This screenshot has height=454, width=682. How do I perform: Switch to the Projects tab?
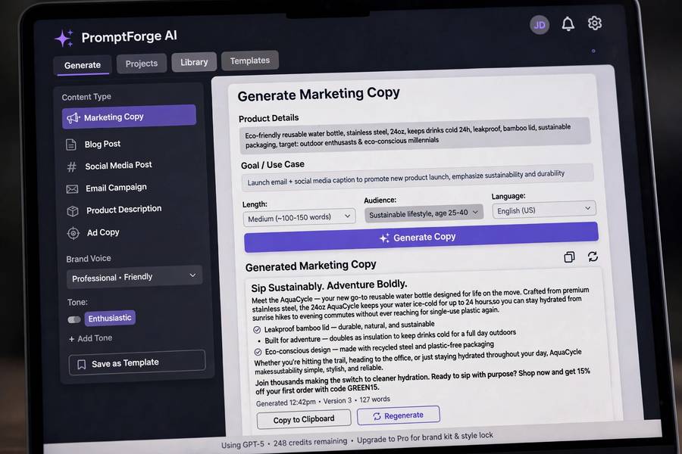pyautogui.click(x=142, y=64)
